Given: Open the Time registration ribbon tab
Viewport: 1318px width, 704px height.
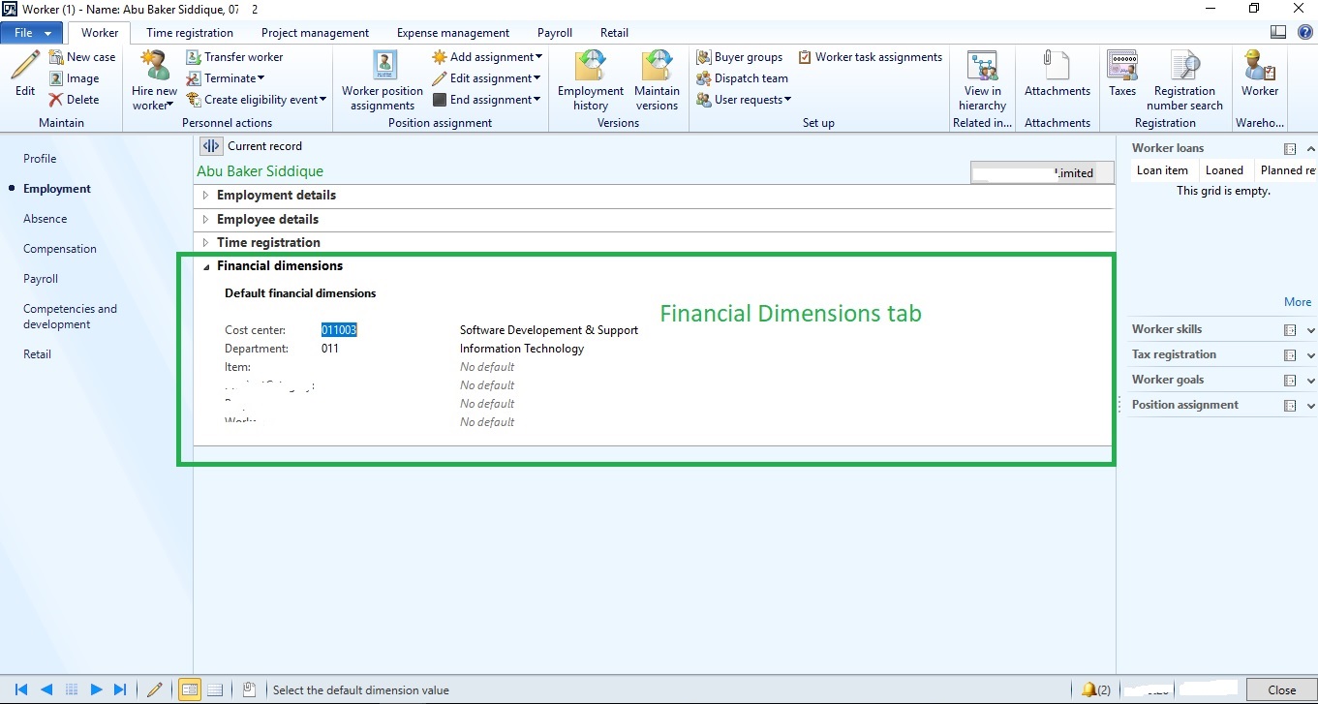Looking at the screenshot, I should 190,33.
